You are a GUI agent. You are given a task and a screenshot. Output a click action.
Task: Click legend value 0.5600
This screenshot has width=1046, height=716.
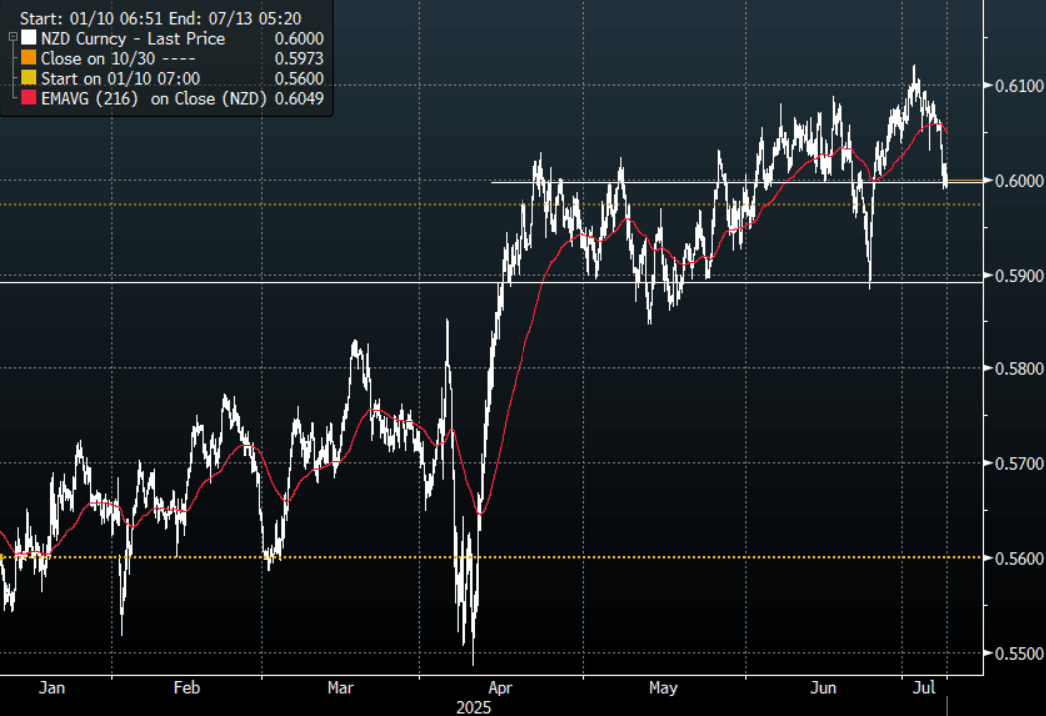click(x=299, y=79)
